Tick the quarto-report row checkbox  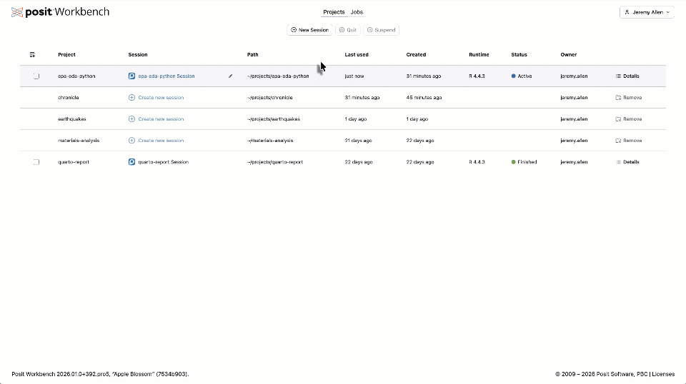36,162
